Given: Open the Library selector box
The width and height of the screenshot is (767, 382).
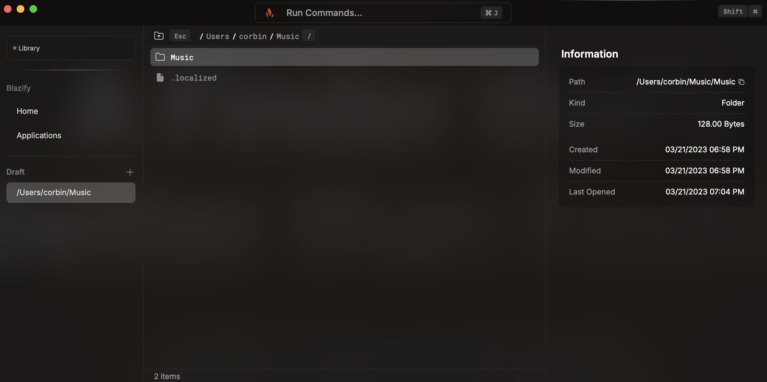Looking at the screenshot, I should [x=71, y=48].
